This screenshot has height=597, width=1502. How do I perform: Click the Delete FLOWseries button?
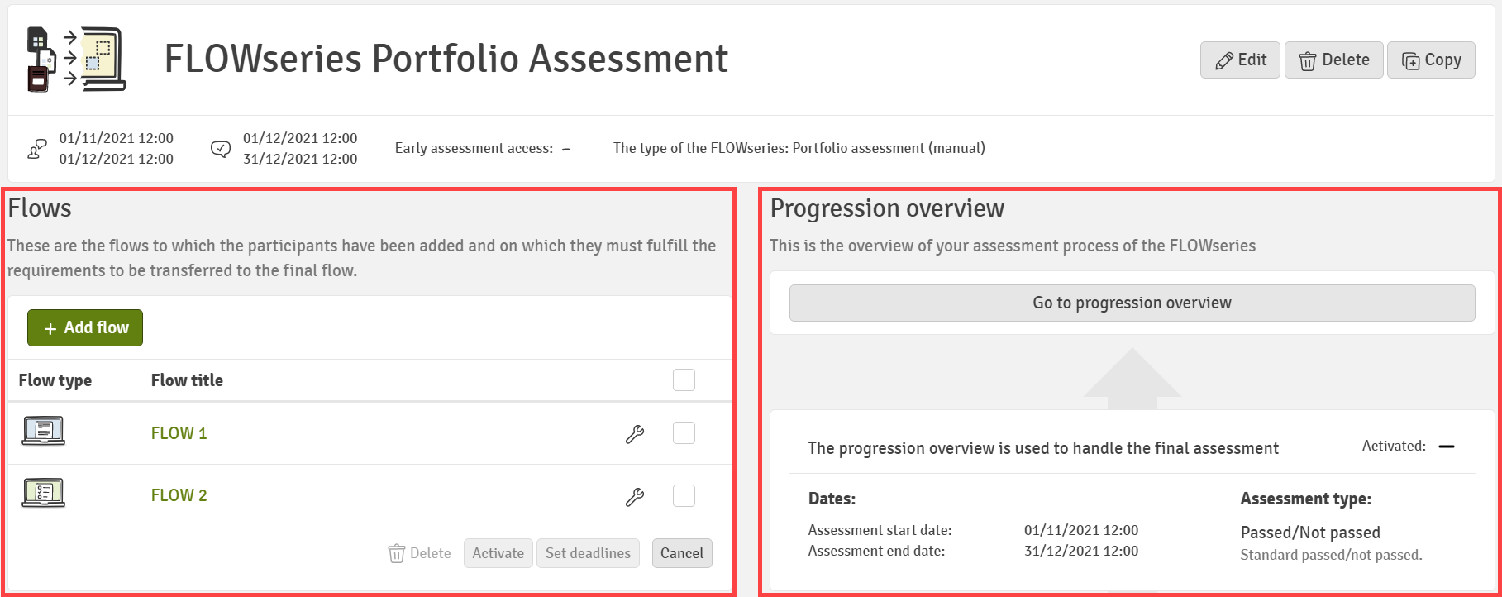coord(1333,60)
